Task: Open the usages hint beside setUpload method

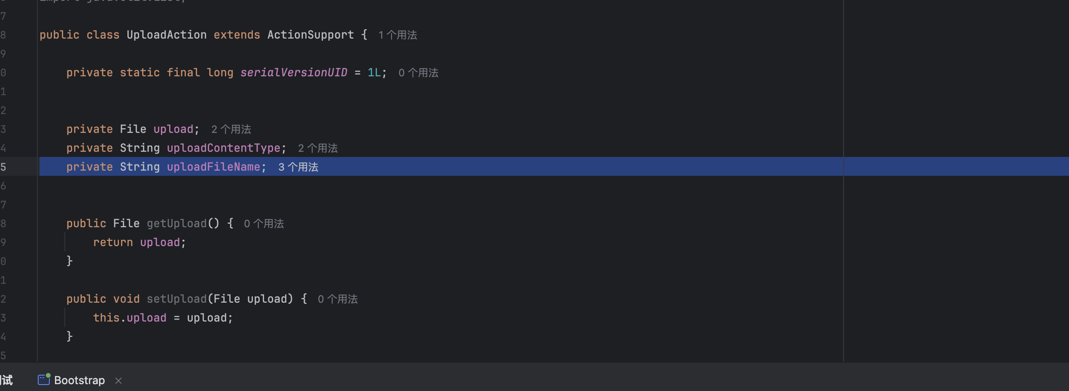Action: 337,299
